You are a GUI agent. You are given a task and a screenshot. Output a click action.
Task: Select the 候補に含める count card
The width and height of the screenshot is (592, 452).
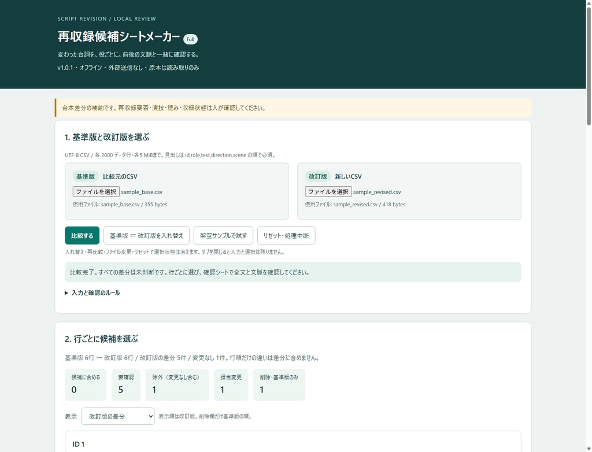[x=86, y=385]
